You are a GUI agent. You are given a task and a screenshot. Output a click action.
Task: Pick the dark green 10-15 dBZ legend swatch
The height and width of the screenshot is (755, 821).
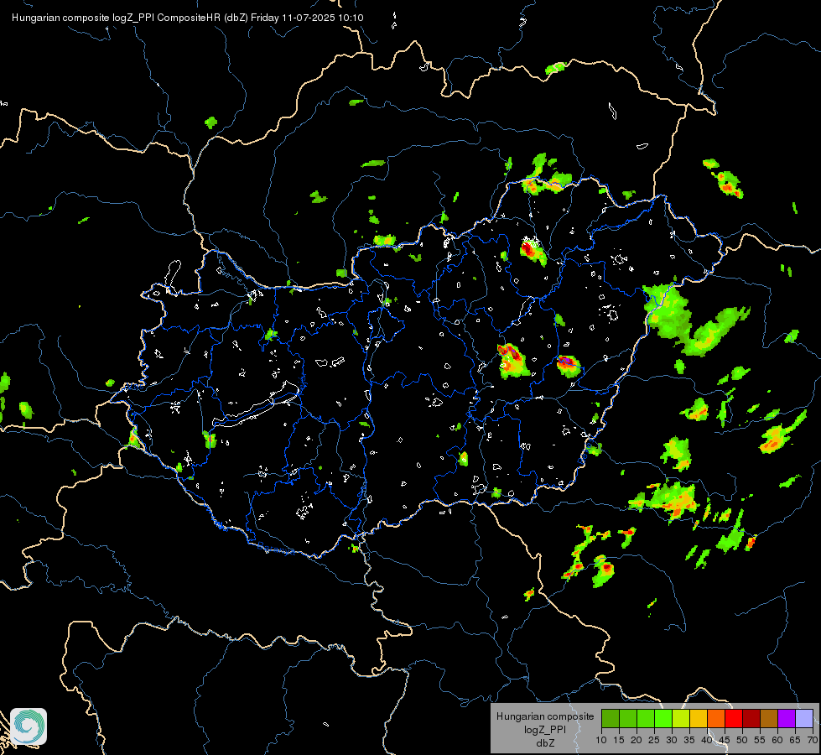click(x=611, y=718)
